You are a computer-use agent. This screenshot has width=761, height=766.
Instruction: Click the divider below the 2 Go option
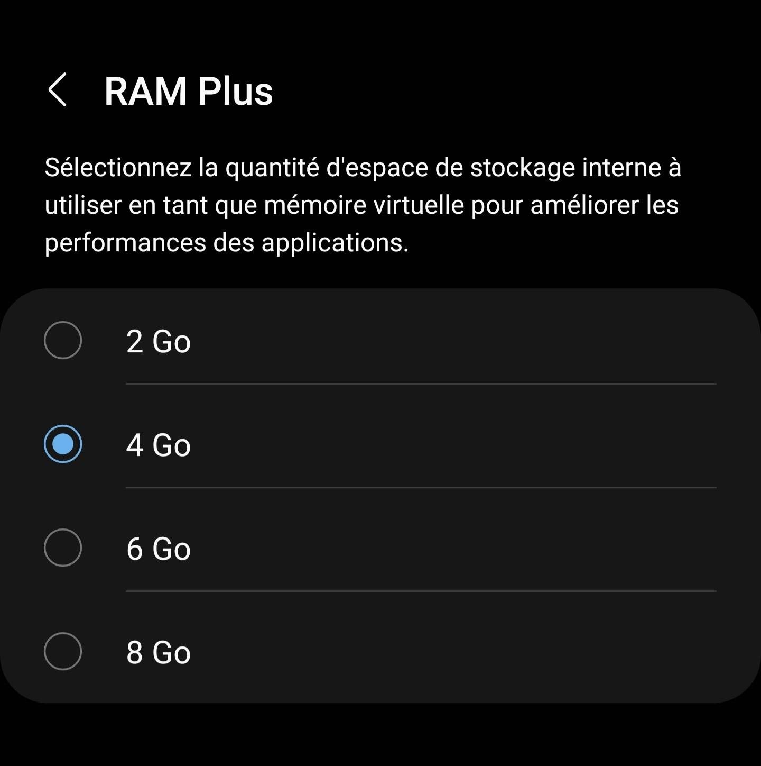(x=421, y=384)
